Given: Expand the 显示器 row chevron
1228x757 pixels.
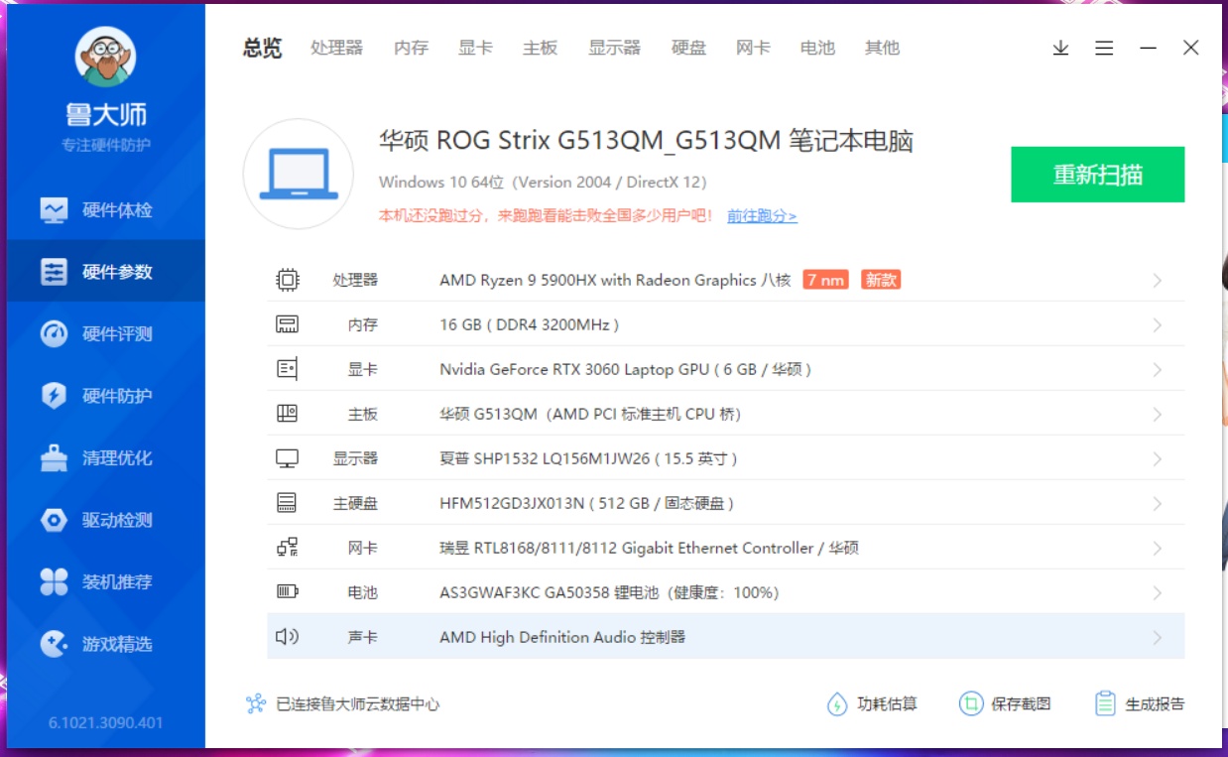Looking at the screenshot, I should 1157,459.
